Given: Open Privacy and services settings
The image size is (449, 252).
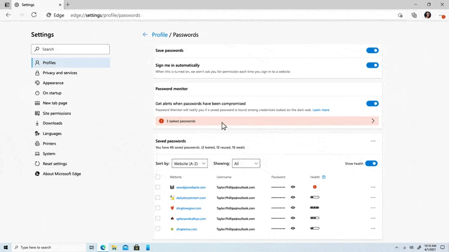Looking at the screenshot, I should coord(60,73).
